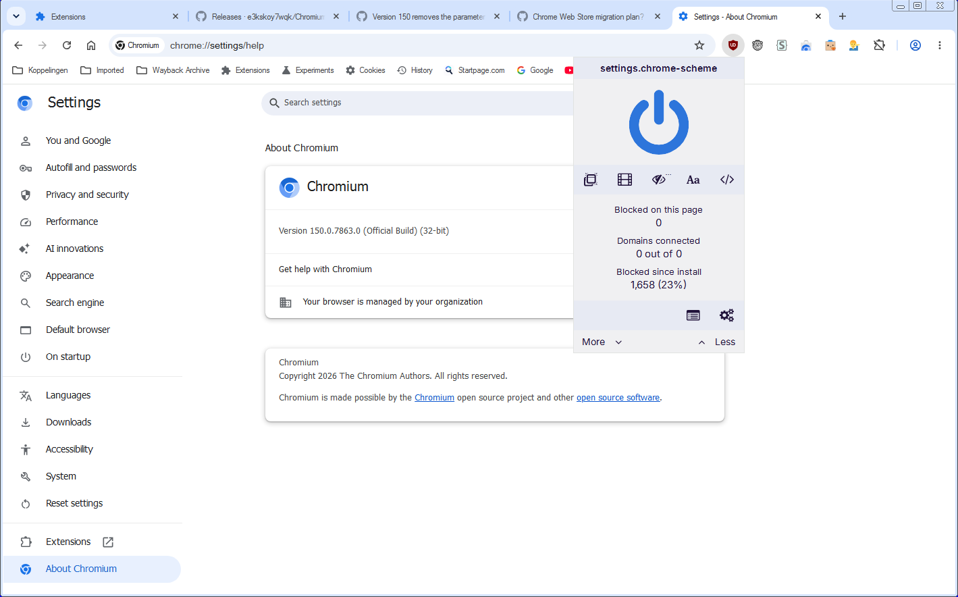This screenshot has width=958, height=597.
Task: Go to home page icon
Action: (91, 45)
